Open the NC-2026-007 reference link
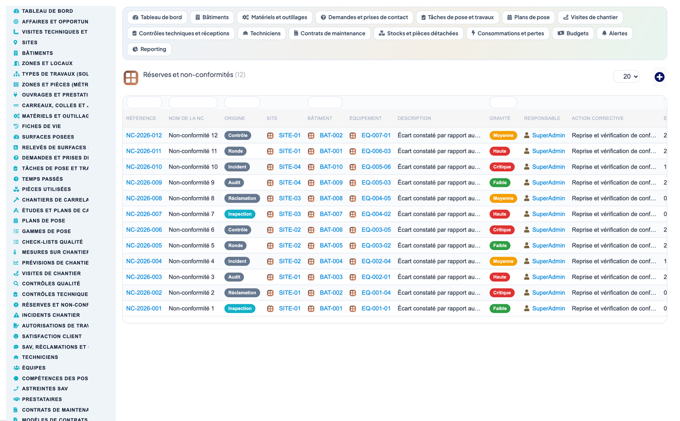Viewport: 680px width, 421px height. 144,214
